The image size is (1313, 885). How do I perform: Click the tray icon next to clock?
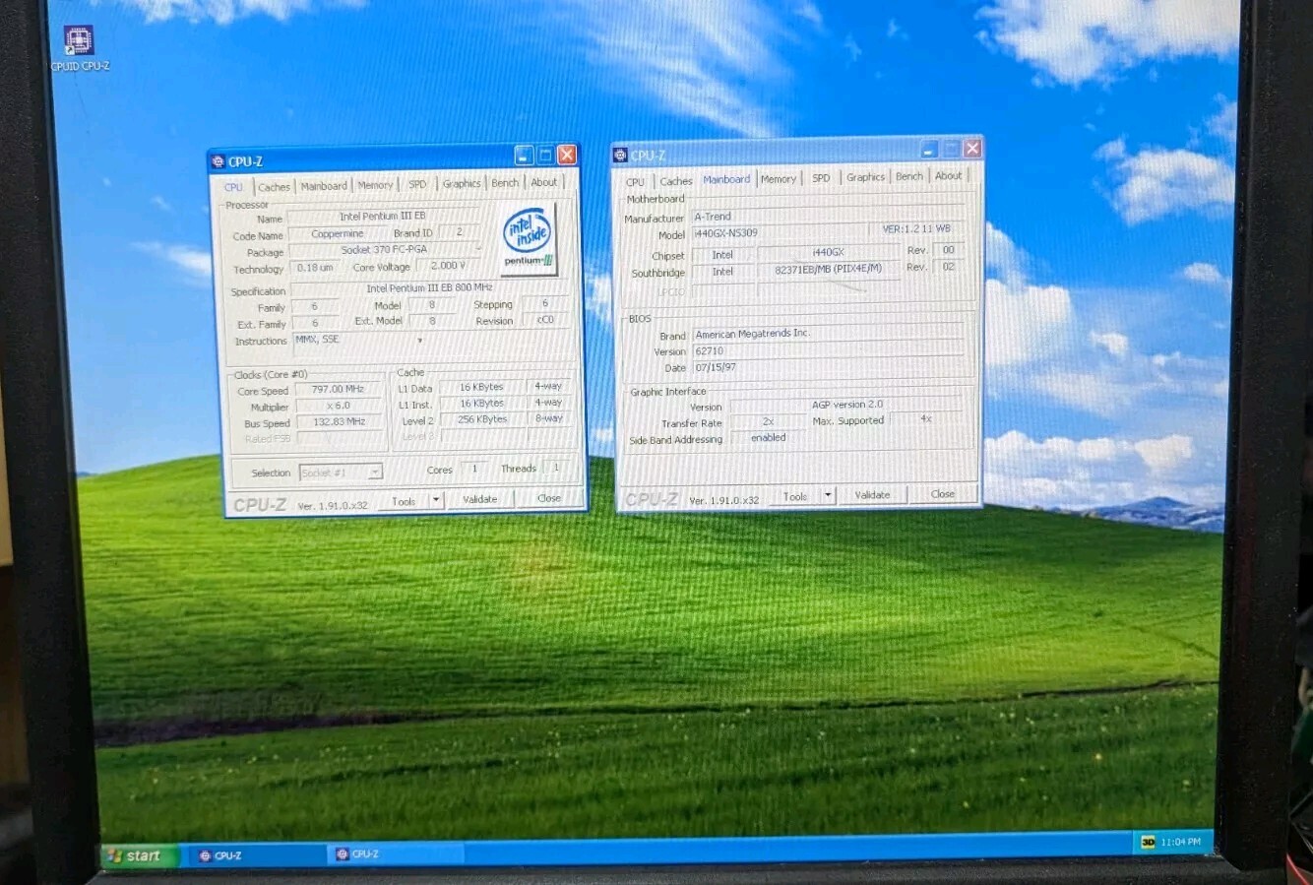pos(1148,842)
